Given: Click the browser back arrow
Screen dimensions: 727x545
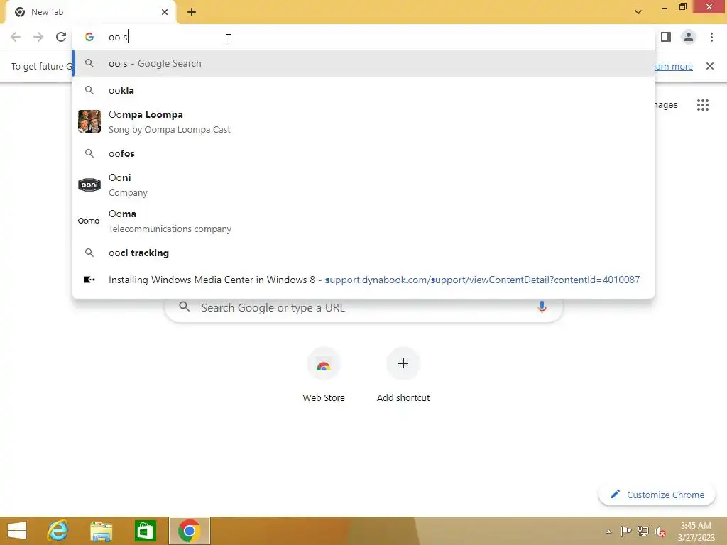Looking at the screenshot, I should click(16, 37).
